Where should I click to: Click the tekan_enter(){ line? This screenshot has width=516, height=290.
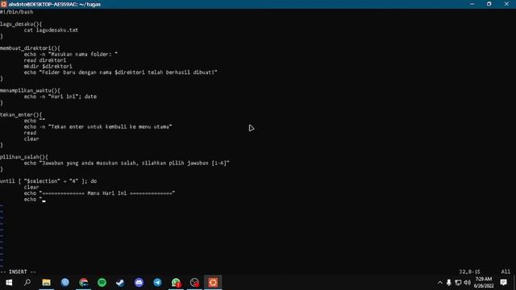[x=21, y=114]
